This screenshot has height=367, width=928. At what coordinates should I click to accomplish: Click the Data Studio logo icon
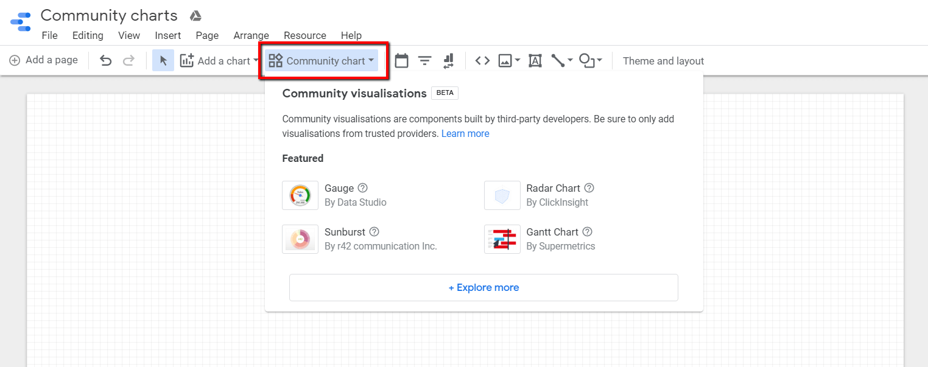[21, 22]
